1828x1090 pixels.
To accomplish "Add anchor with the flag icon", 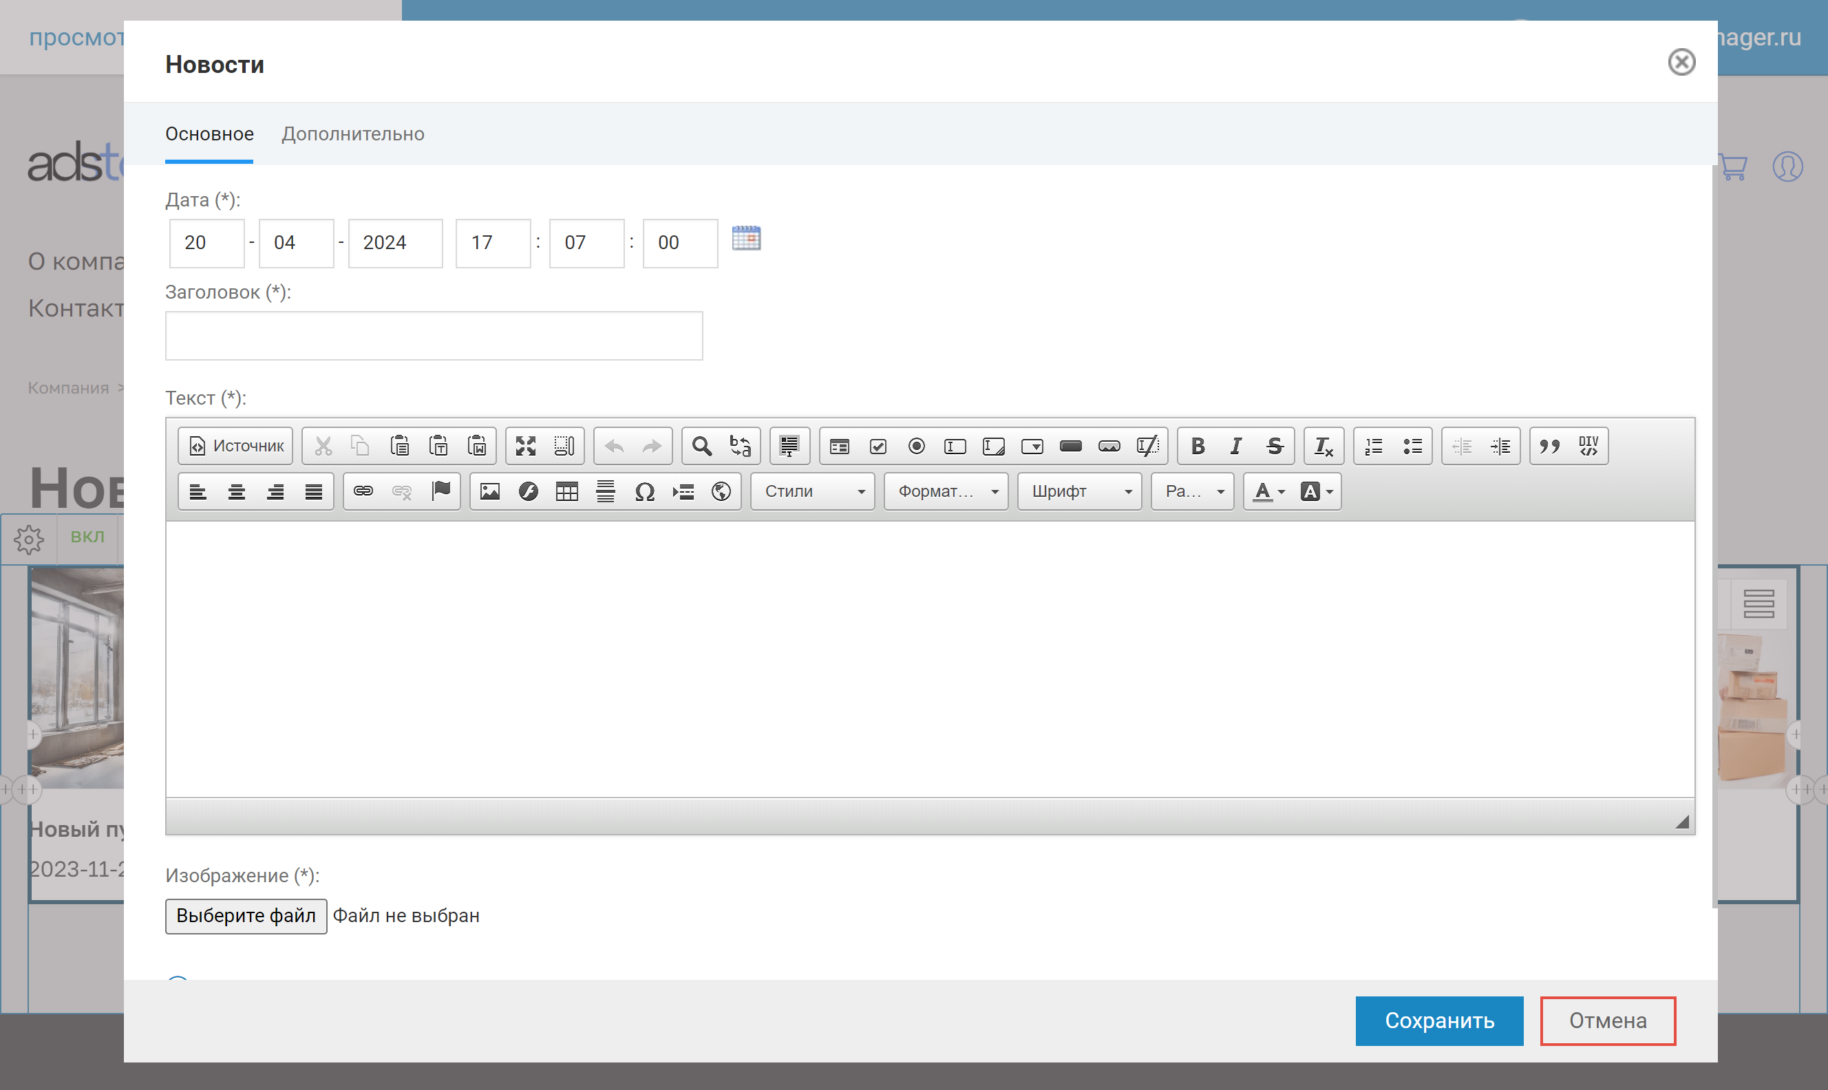I will click(440, 491).
